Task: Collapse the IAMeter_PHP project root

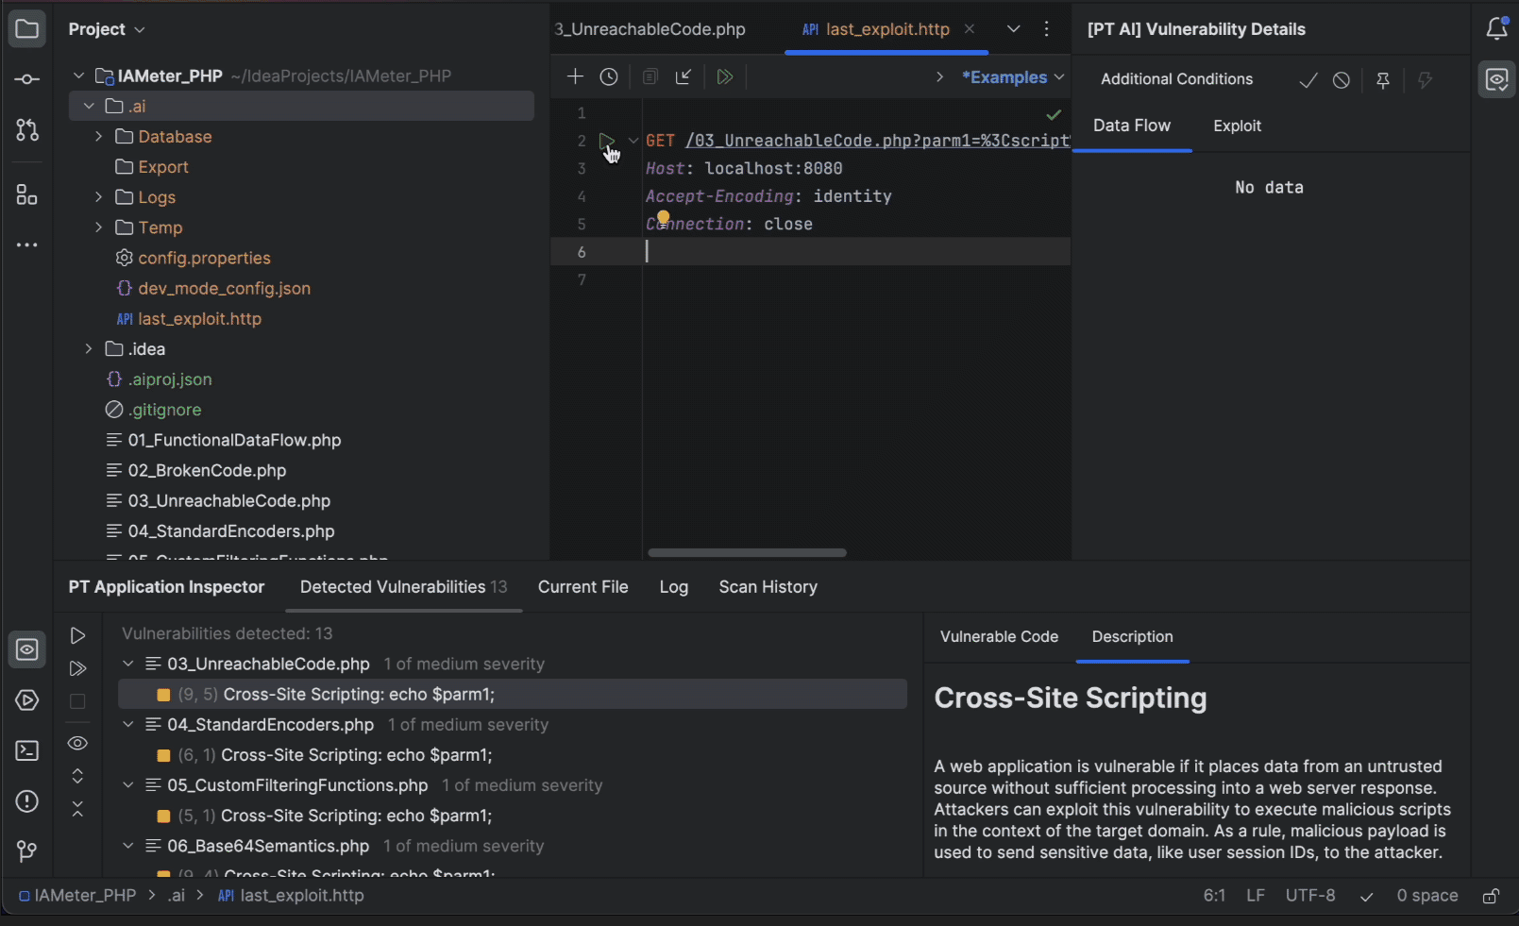Action: 79,76
